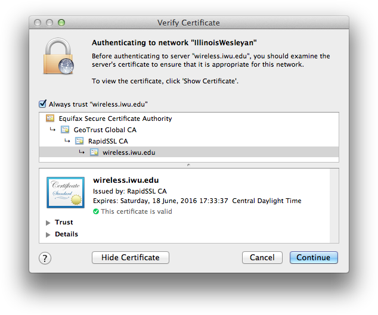This screenshot has height=315, width=378.
Task: Click "Issued by: RapidSSL CA" text
Action: (x=130, y=191)
